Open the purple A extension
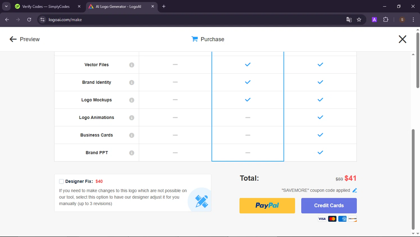 point(374,20)
